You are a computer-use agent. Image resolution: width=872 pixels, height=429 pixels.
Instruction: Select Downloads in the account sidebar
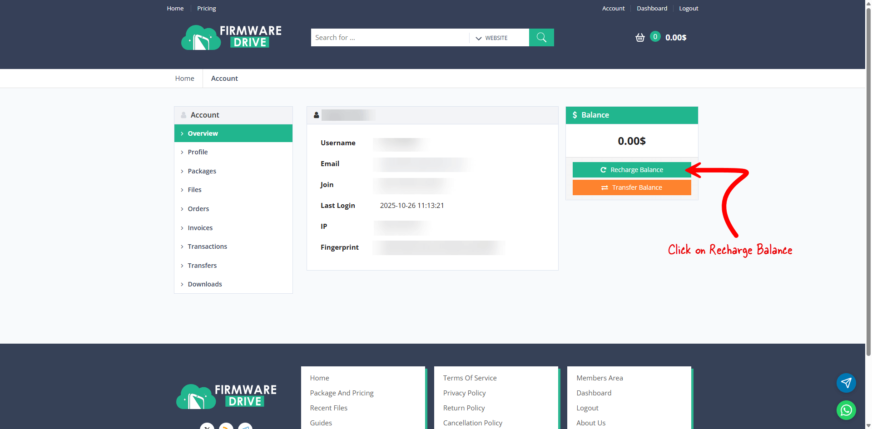tap(204, 284)
